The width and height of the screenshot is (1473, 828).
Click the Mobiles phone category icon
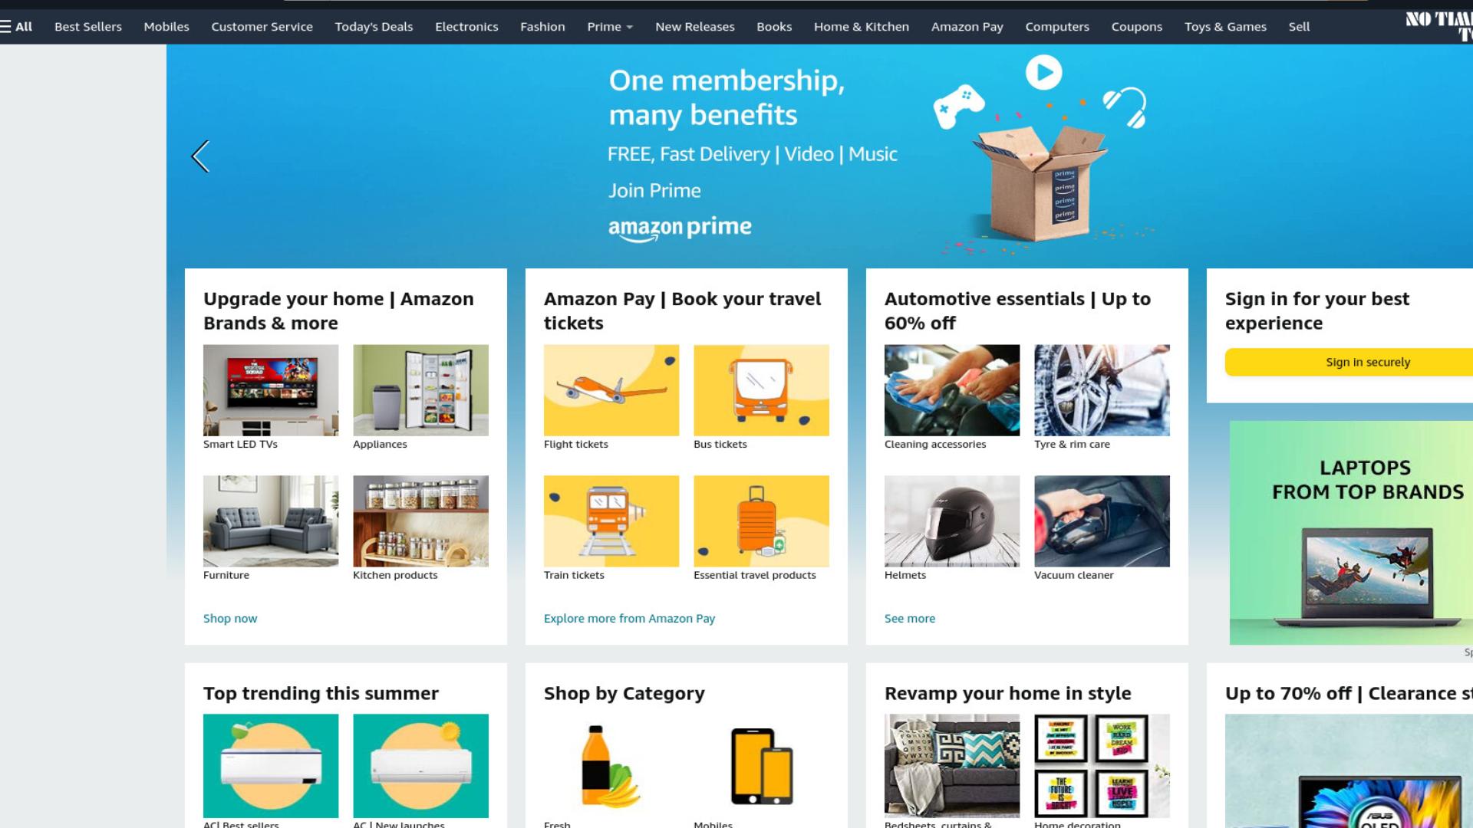click(761, 766)
